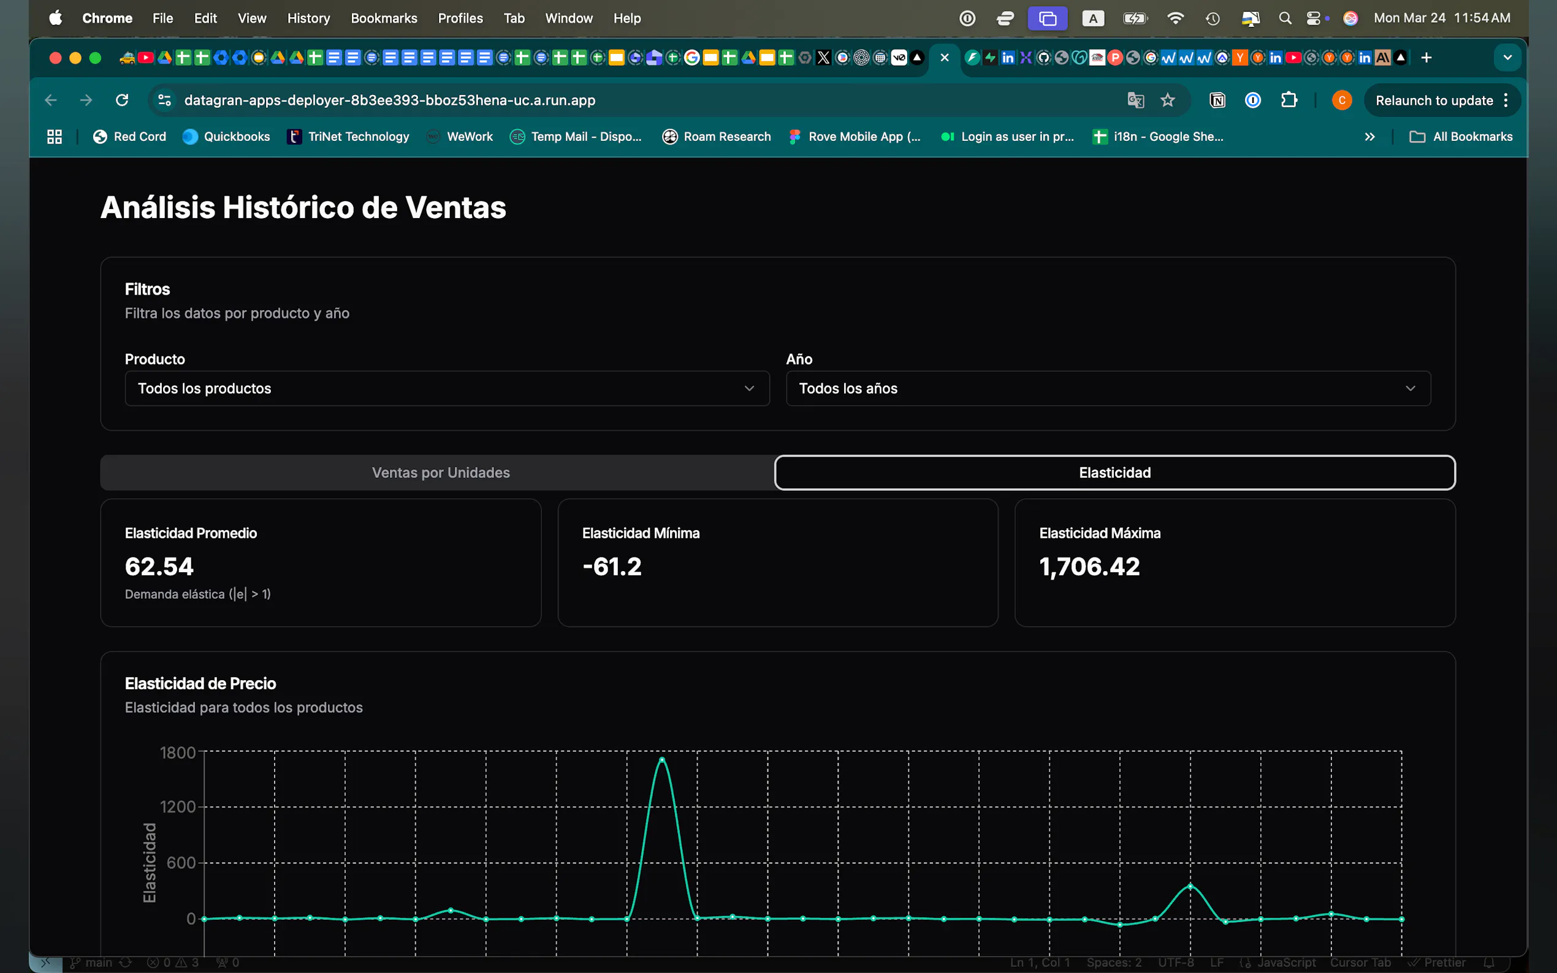Open the Chrome apps grid icon
Viewport: 1557px width, 973px height.
point(54,137)
